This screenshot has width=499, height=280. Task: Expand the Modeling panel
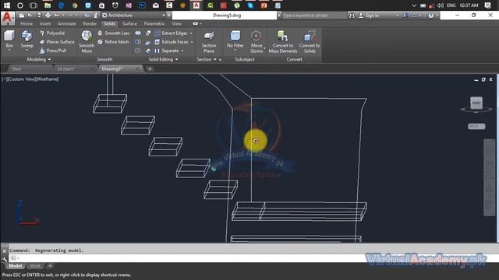(38, 59)
